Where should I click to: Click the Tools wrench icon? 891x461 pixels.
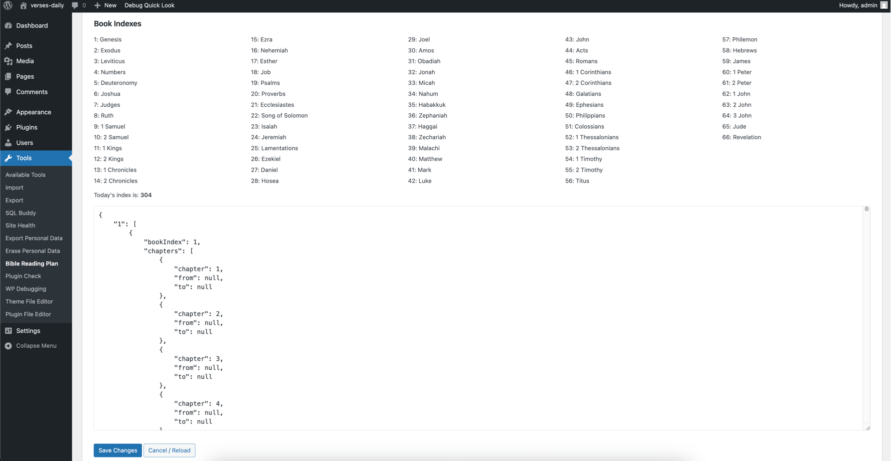pyautogui.click(x=8, y=158)
